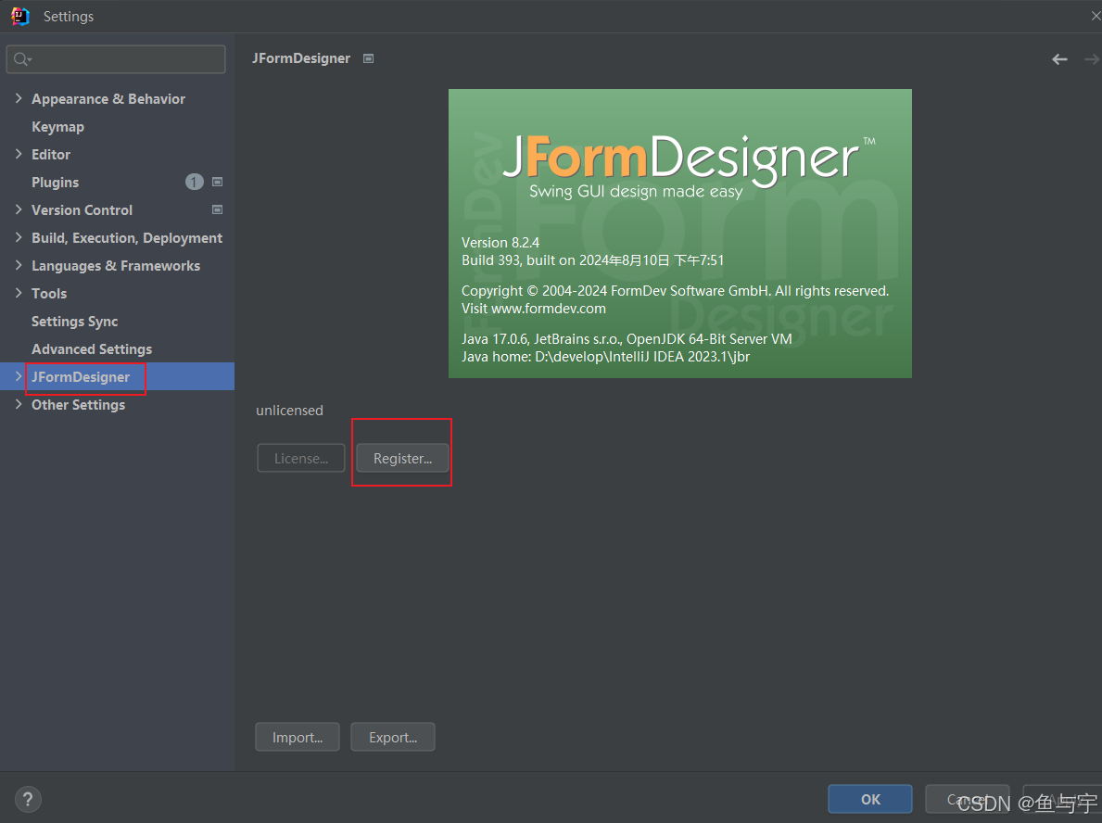Click the 'Visit www.formdev.com' text
The height and width of the screenshot is (823, 1102).
click(534, 309)
